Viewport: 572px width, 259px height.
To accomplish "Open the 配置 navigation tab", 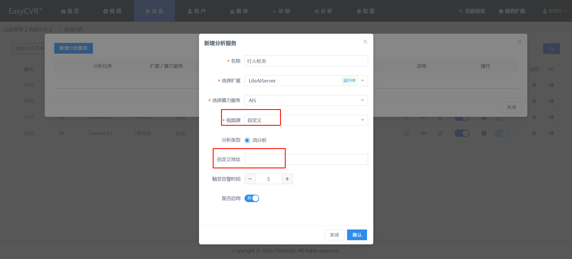I will pos(366,11).
